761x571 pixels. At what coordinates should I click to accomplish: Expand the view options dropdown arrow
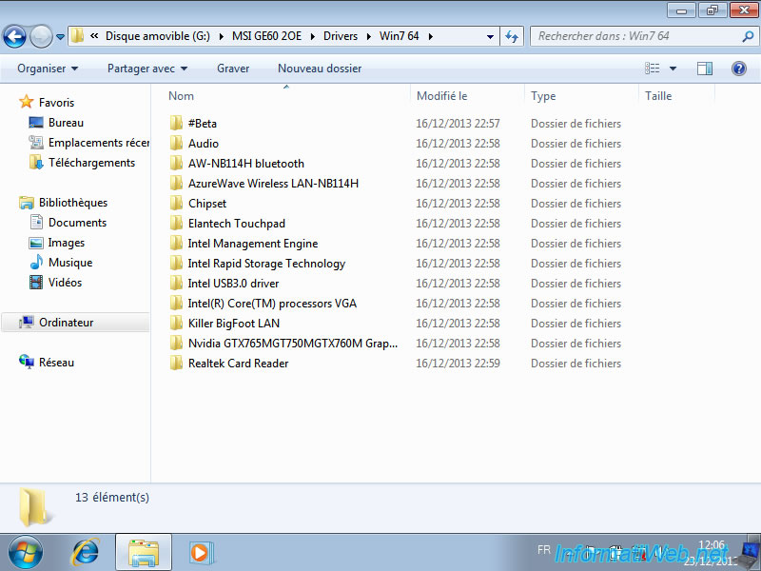[673, 69]
